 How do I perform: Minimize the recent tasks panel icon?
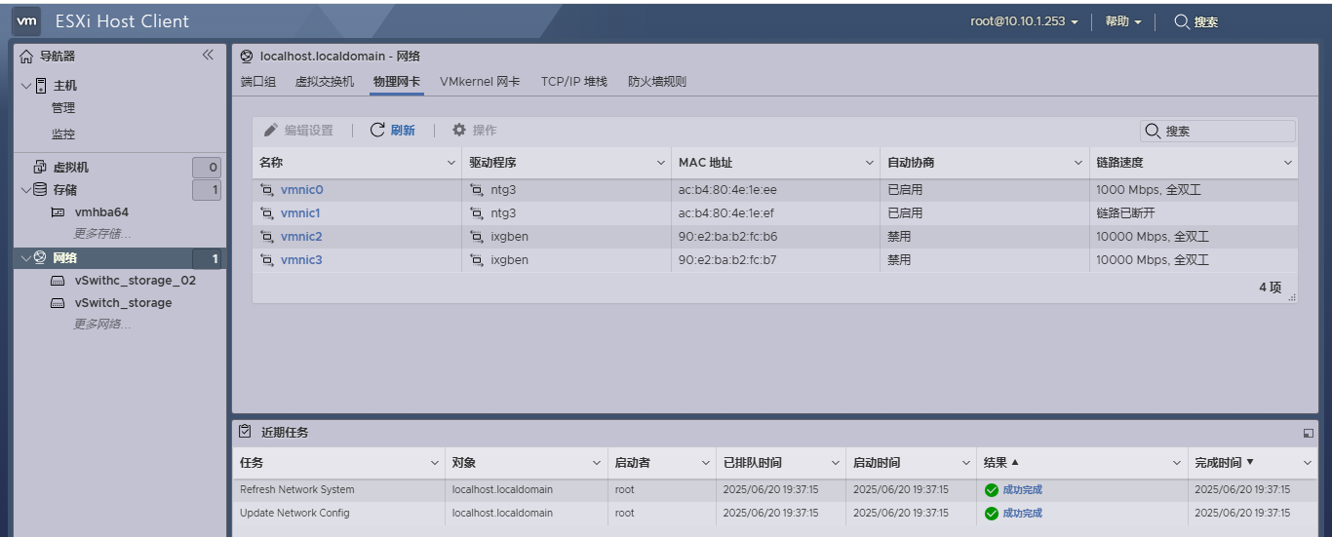(x=1308, y=433)
